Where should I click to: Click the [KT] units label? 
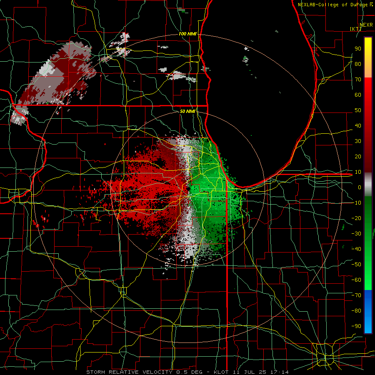pos(356,29)
